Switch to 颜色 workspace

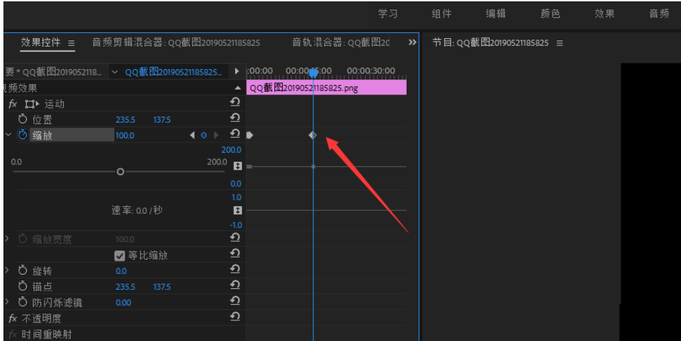coord(550,14)
